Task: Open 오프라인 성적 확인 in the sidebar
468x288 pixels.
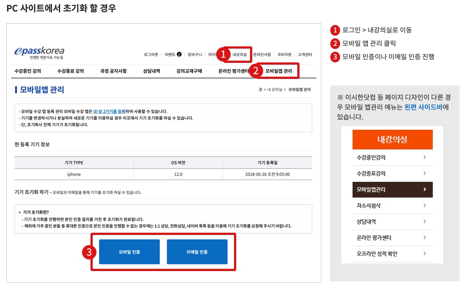Action: (x=393, y=254)
